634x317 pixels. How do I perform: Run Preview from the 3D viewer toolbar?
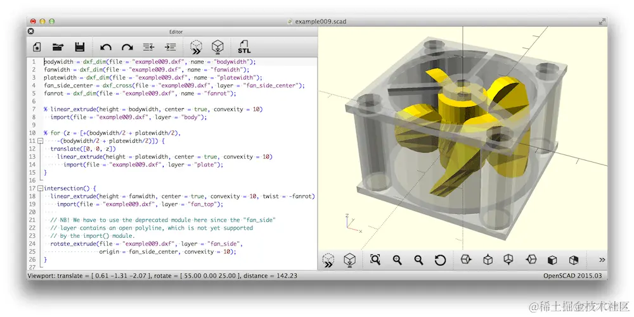click(x=328, y=260)
